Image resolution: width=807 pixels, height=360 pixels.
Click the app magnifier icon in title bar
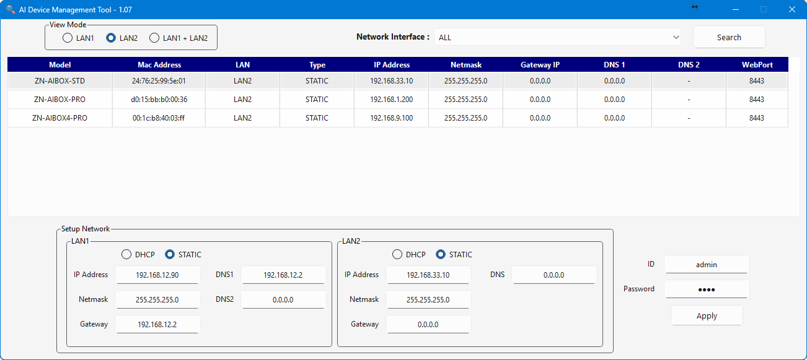(x=11, y=9)
